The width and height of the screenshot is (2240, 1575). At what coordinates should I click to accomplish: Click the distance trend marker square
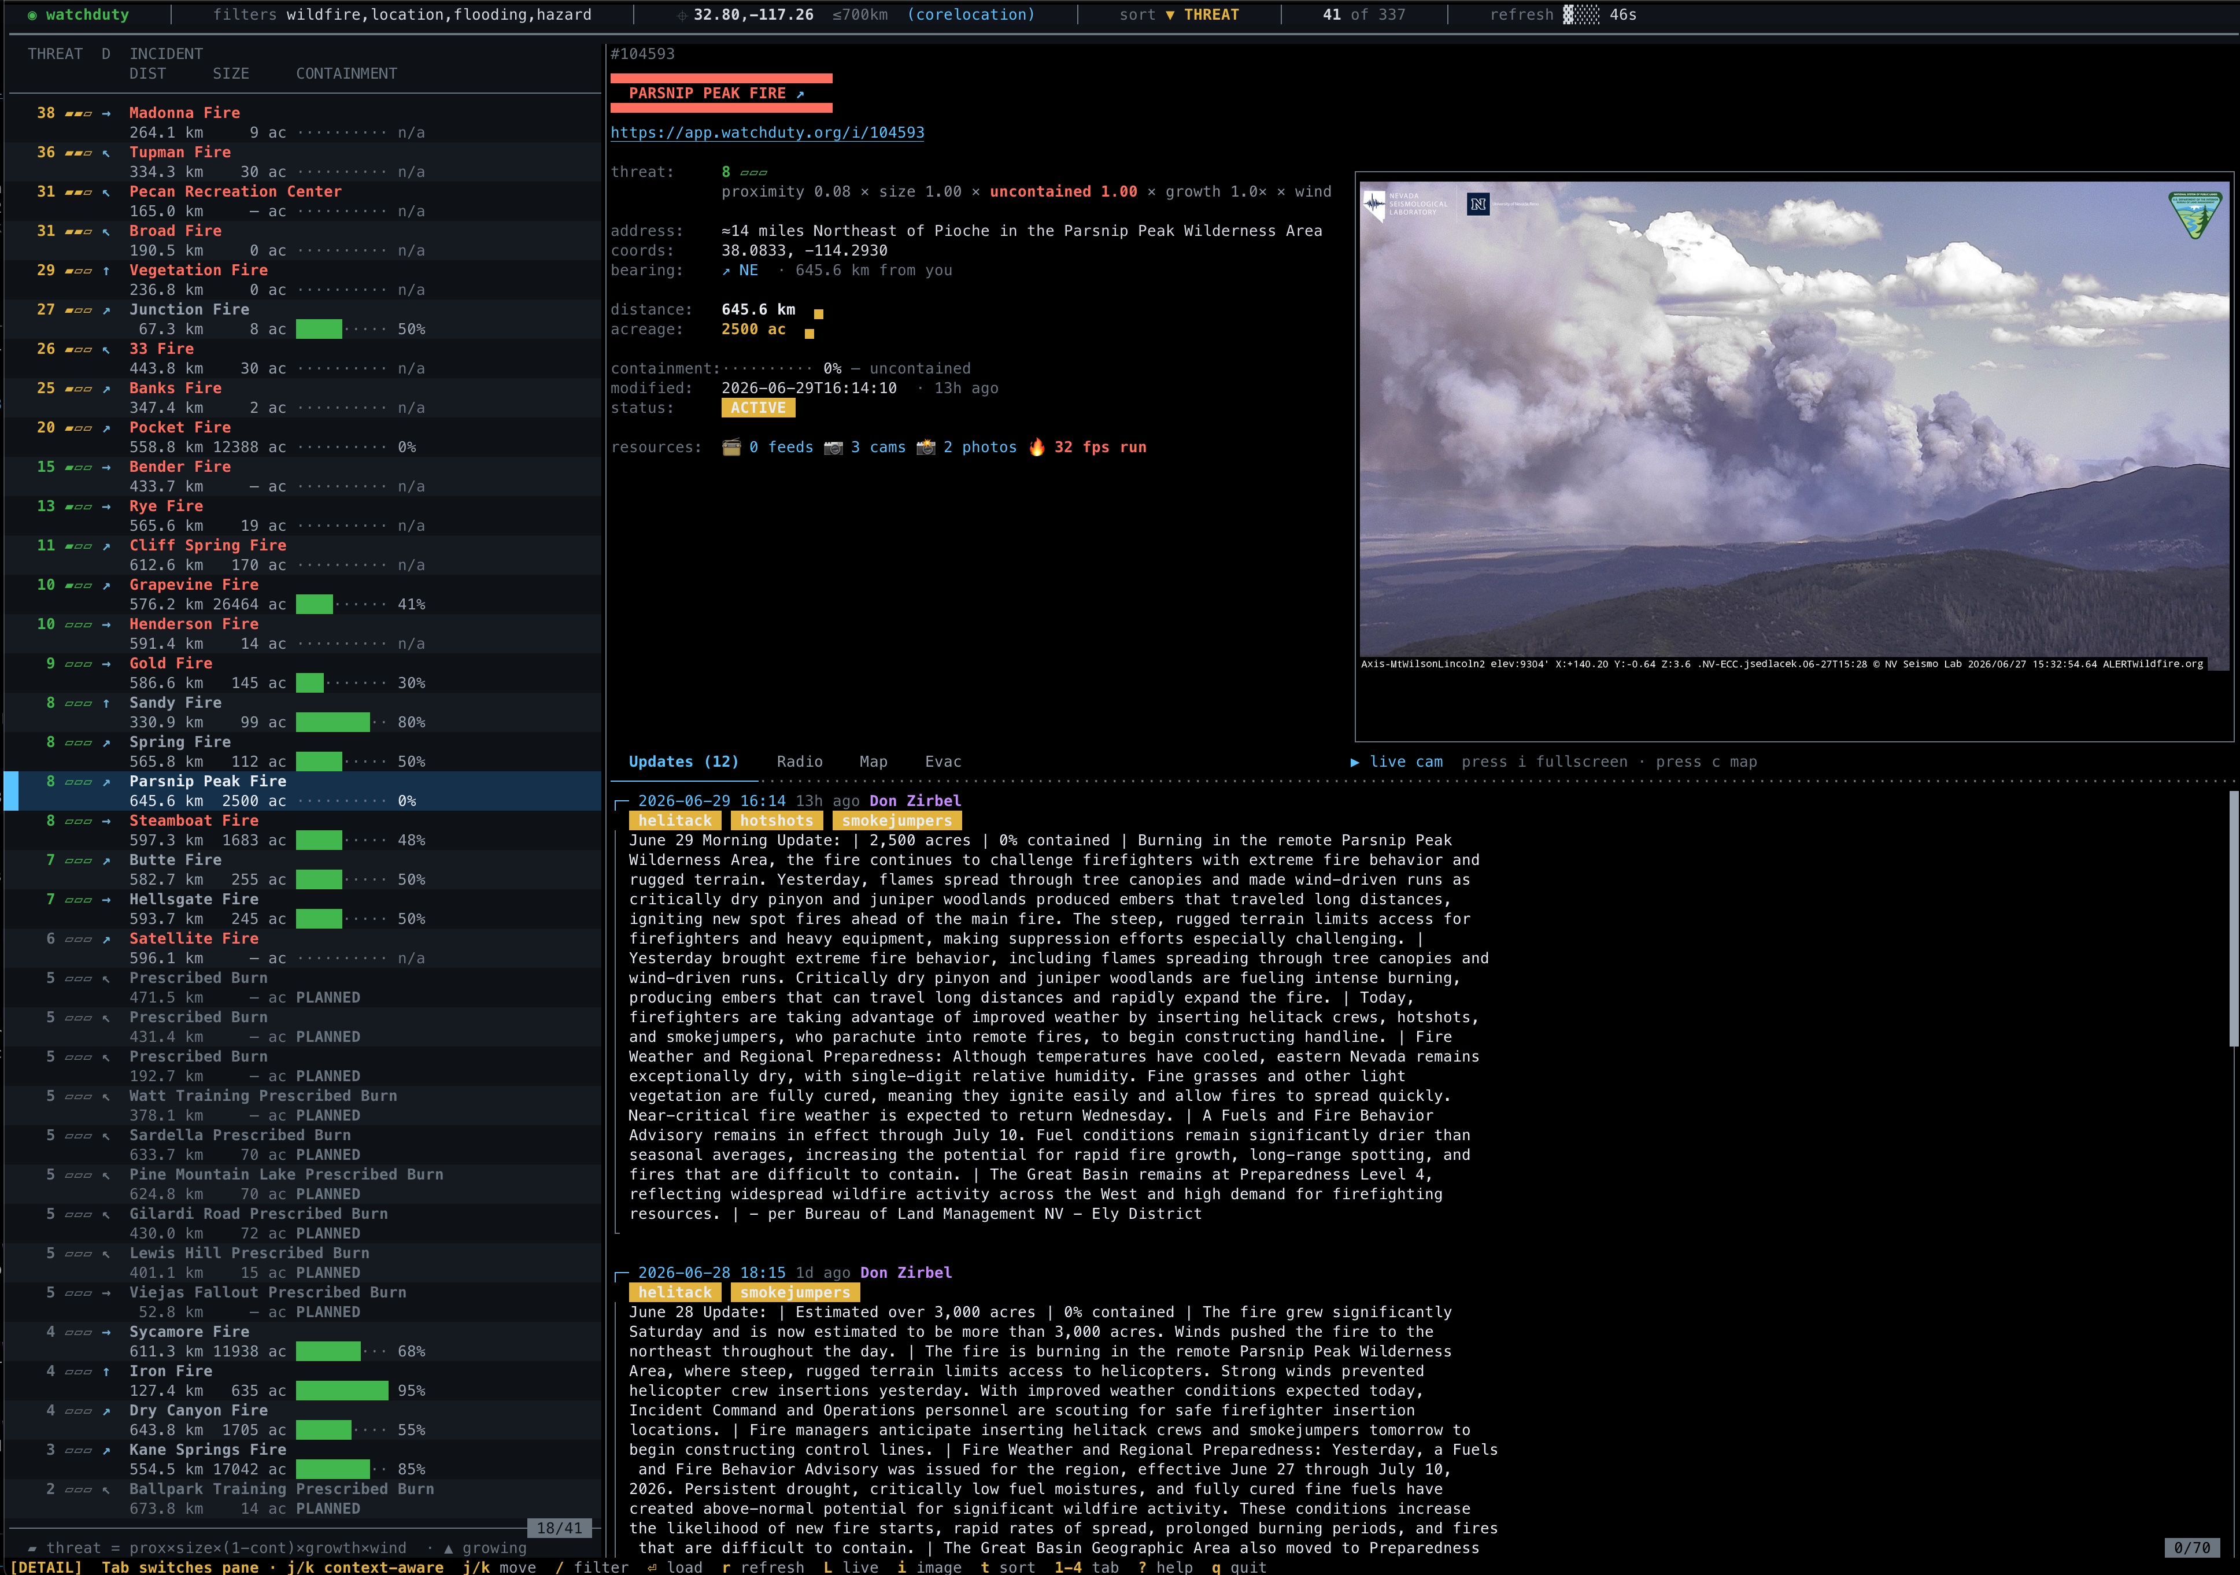[819, 314]
